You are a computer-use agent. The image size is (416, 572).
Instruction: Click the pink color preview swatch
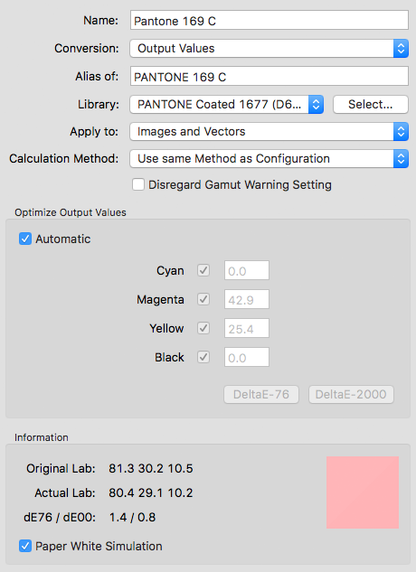tap(363, 492)
